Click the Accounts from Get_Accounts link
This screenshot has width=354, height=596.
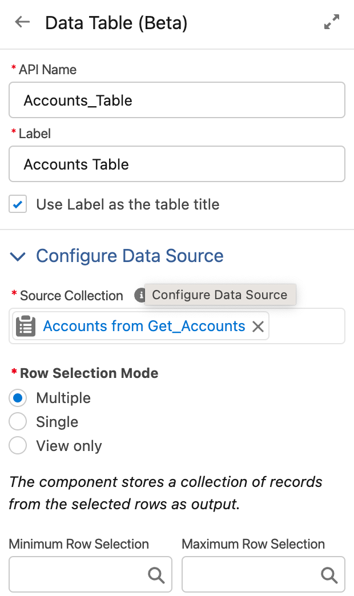[144, 326]
